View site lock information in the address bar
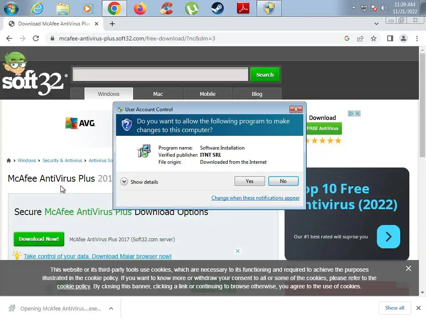 click(52, 38)
